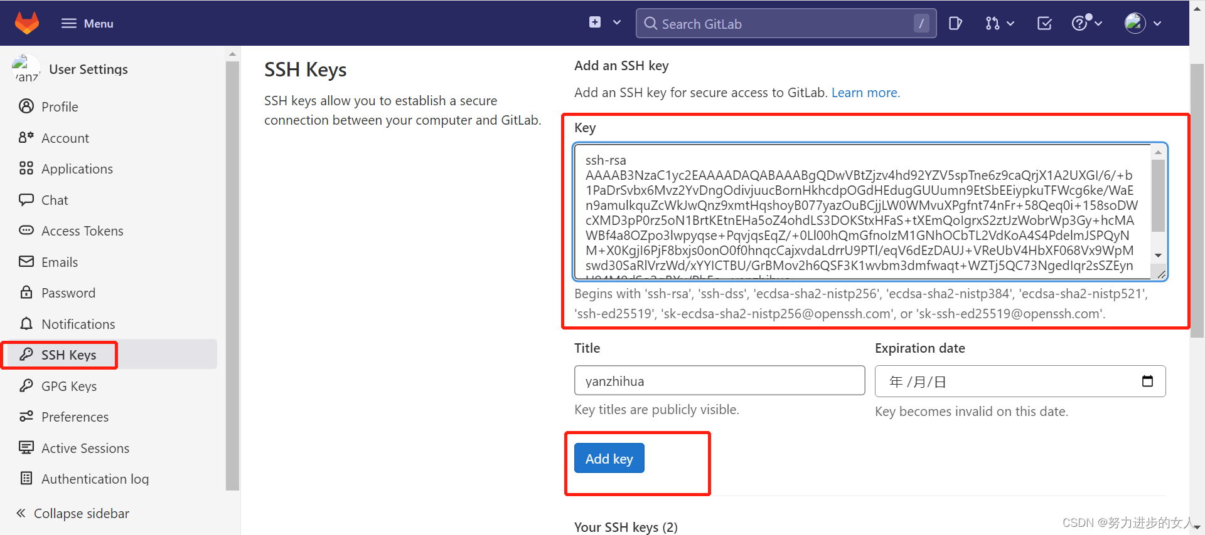Click the Emails envelope icon

click(x=26, y=261)
